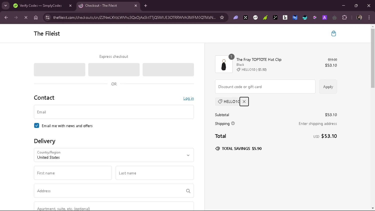The image size is (375, 211).
Task: Click the page vertical scrollbar thumb
Action: pos(373,58)
